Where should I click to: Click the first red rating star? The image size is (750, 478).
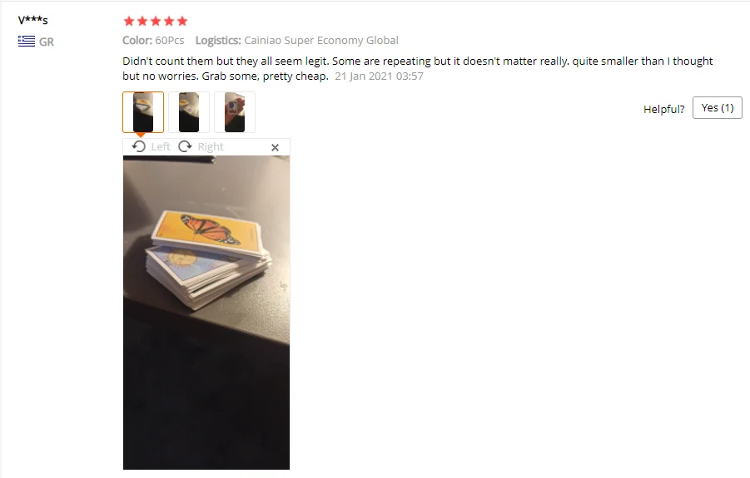[x=129, y=21]
